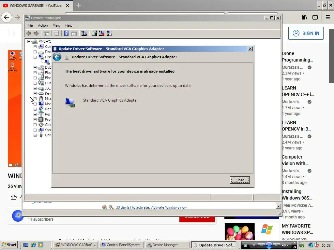The height and width of the screenshot is (250, 334).
Task: Expand the IDE controllers node
Action: (35, 88)
